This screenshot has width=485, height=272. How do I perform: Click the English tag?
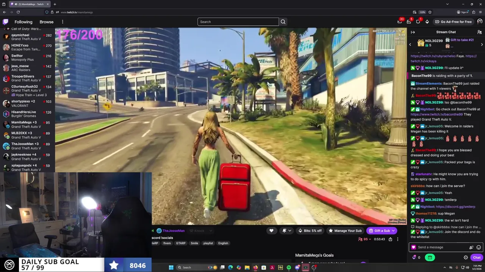(223, 243)
